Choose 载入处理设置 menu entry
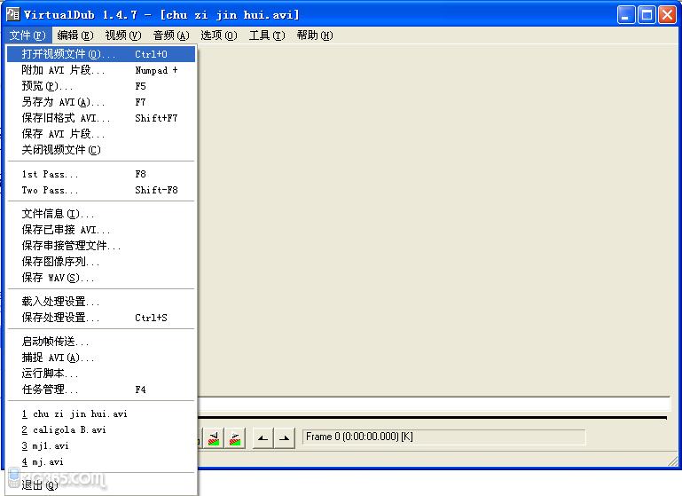This screenshot has width=682, height=496. coord(101,302)
